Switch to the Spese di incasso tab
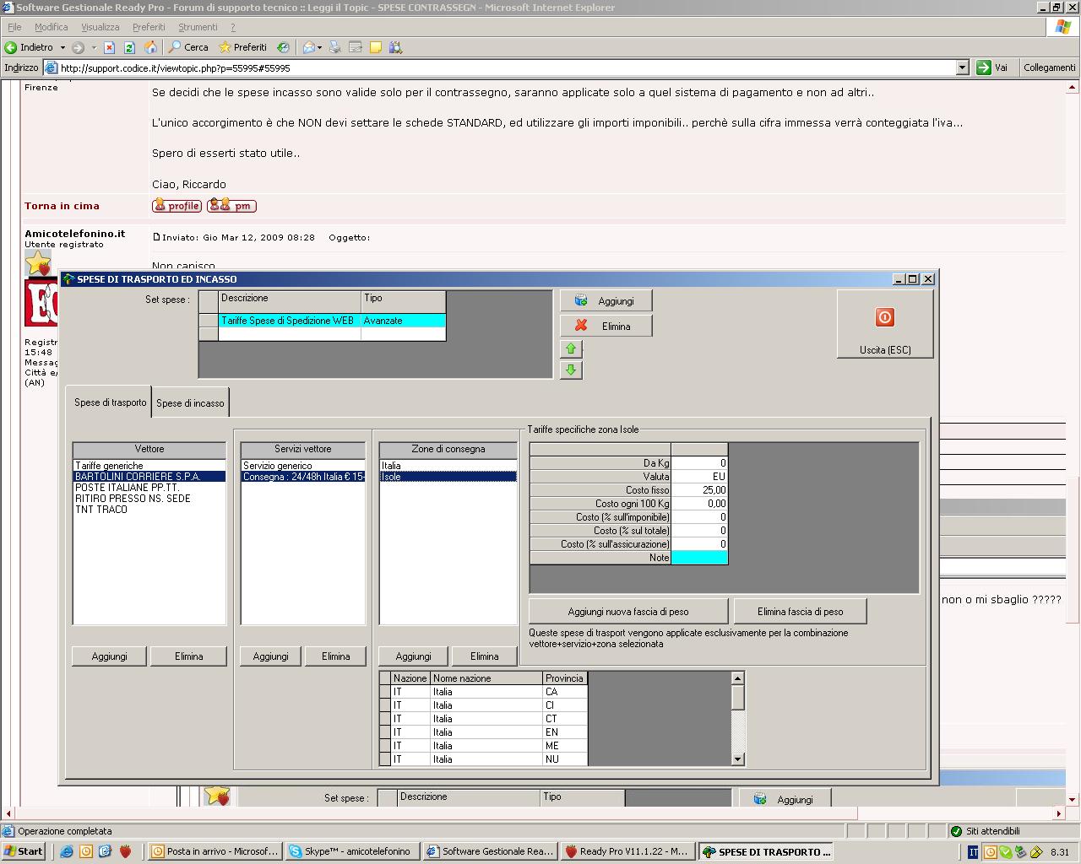The height and width of the screenshot is (864, 1081). (x=190, y=403)
